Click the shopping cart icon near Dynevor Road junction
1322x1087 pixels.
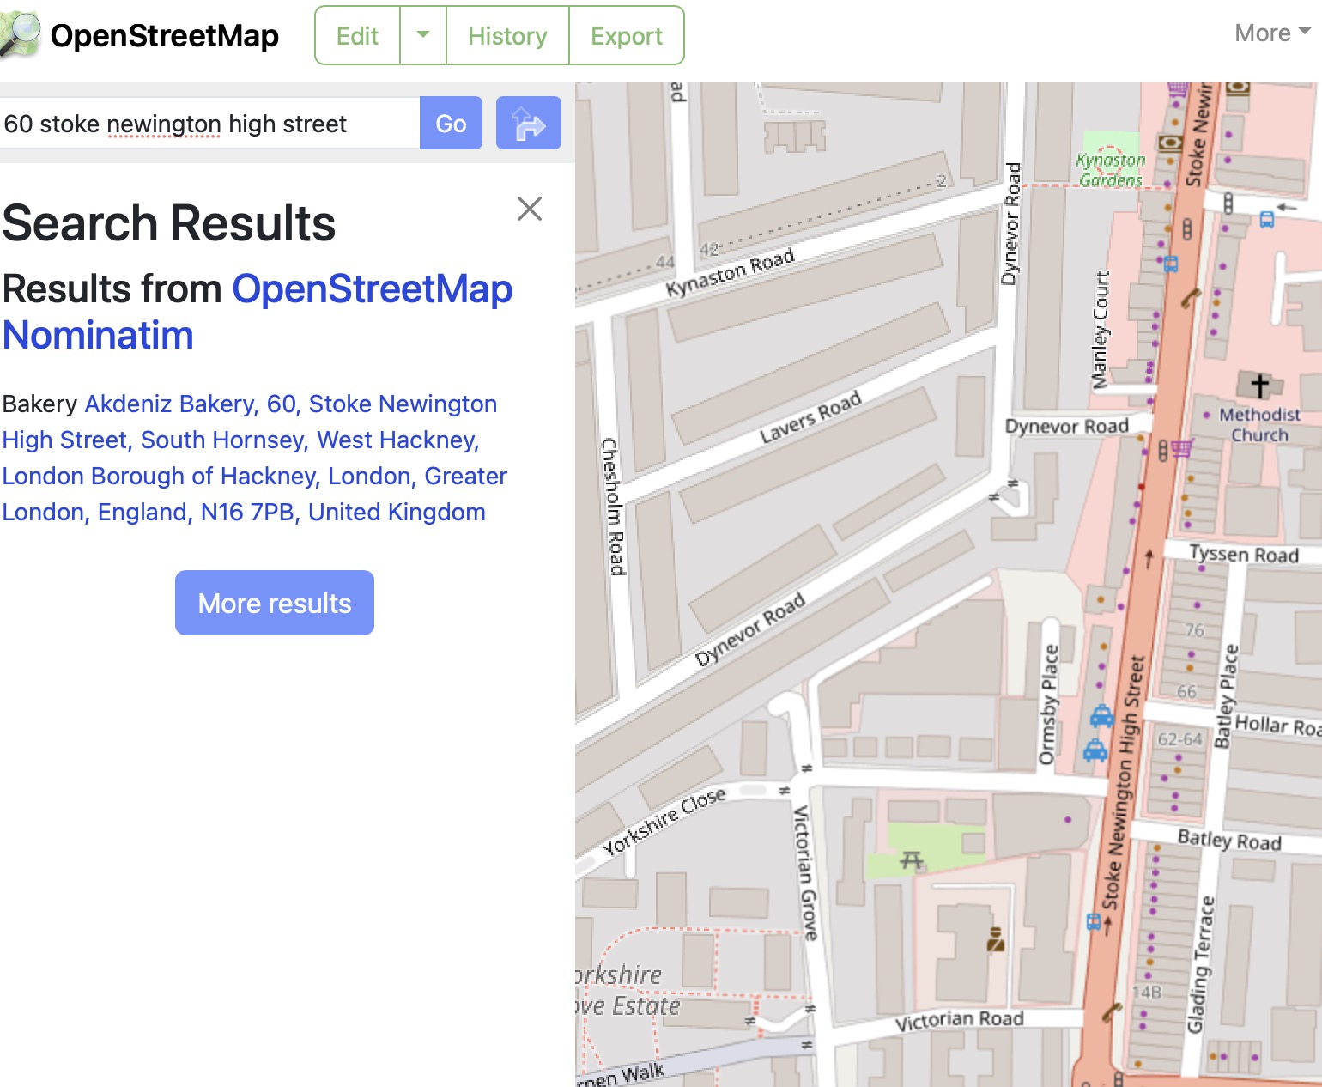point(1182,448)
